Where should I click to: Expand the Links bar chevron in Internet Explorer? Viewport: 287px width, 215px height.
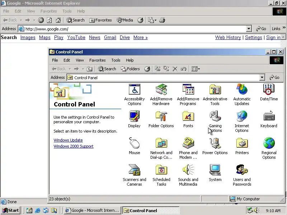point(284,28)
